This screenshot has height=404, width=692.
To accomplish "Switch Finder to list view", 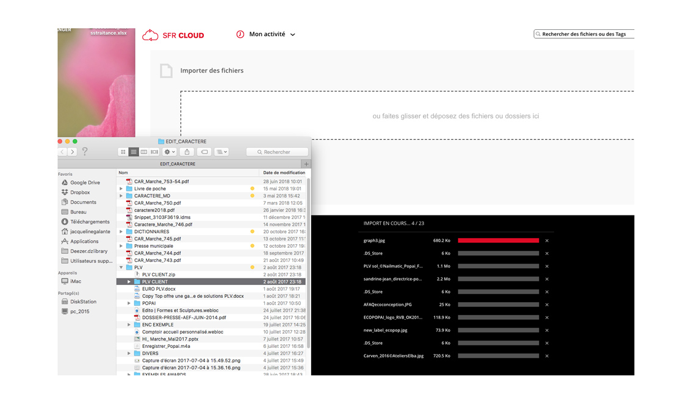I will tap(133, 152).
